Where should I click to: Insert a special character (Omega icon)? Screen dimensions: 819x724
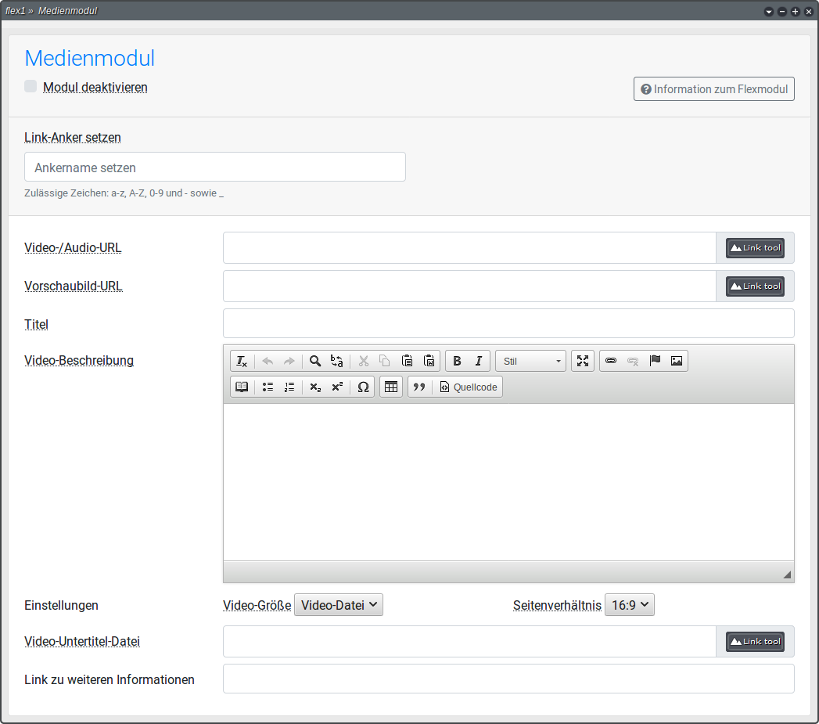pos(361,387)
